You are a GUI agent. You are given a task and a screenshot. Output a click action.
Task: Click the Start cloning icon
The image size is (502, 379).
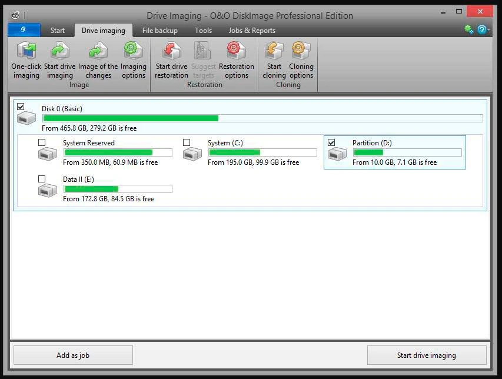point(274,51)
